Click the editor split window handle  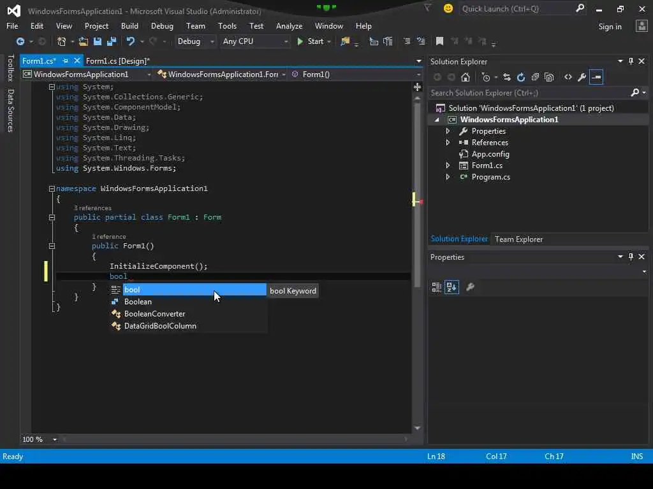pyautogui.click(x=417, y=87)
